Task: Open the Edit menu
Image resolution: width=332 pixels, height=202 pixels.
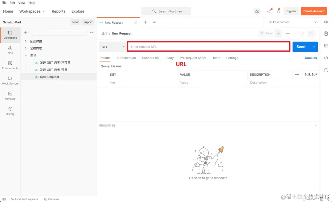Action: point(12,3)
